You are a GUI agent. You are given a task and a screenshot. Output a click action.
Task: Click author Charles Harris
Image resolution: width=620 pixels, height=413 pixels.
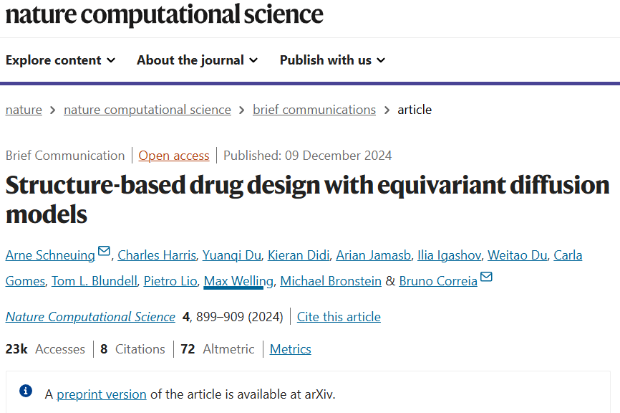coord(156,255)
